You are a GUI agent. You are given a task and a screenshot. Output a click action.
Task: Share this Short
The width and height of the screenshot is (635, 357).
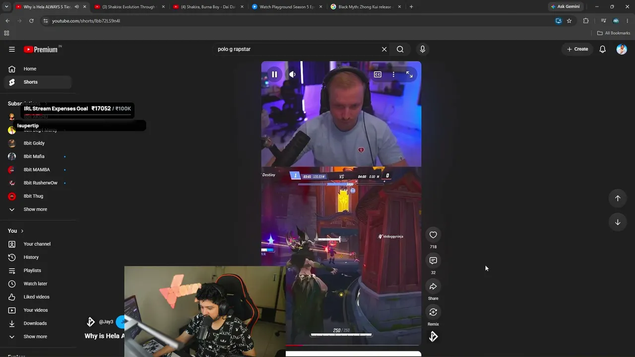click(433, 287)
